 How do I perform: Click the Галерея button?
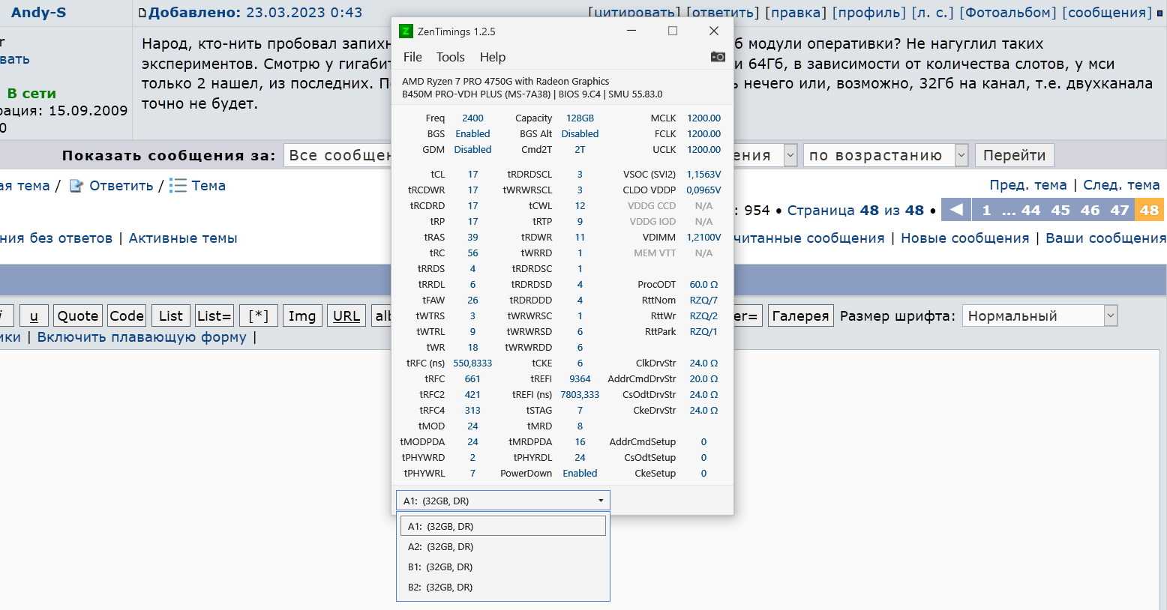(800, 315)
